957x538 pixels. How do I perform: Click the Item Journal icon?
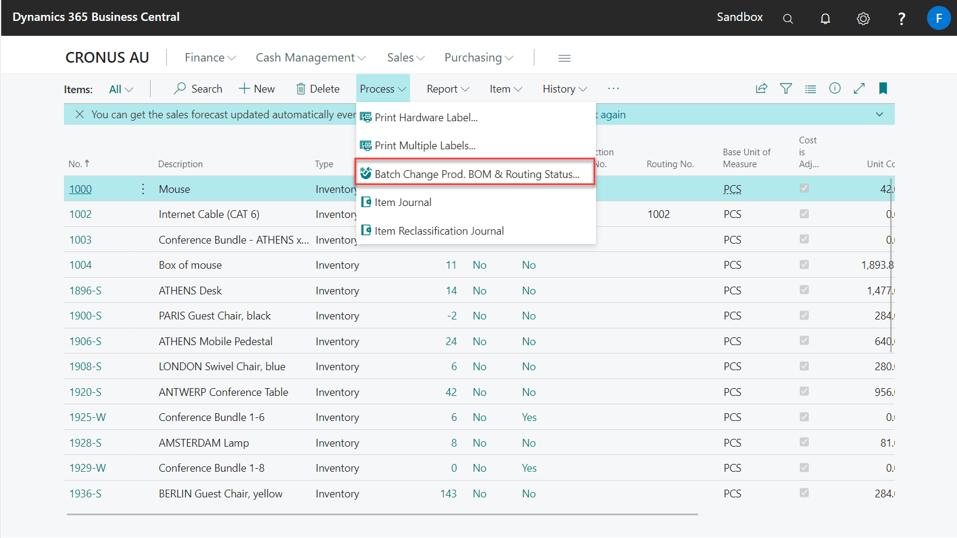[366, 202]
